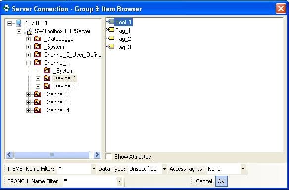Expand the top-level _System branch
This screenshot has width=289, height=190.
pyautogui.click(x=28, y=47)
